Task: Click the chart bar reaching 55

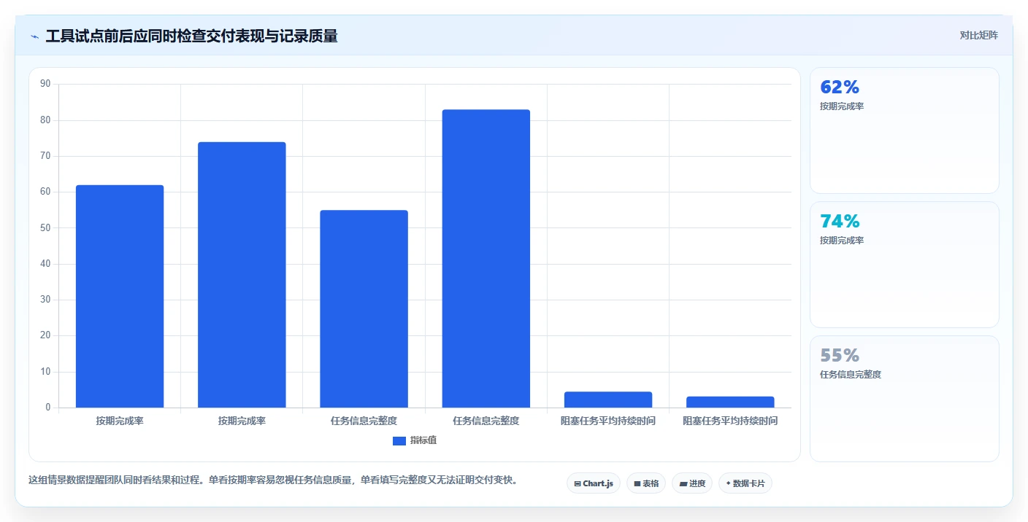Action: click(364, 309)
